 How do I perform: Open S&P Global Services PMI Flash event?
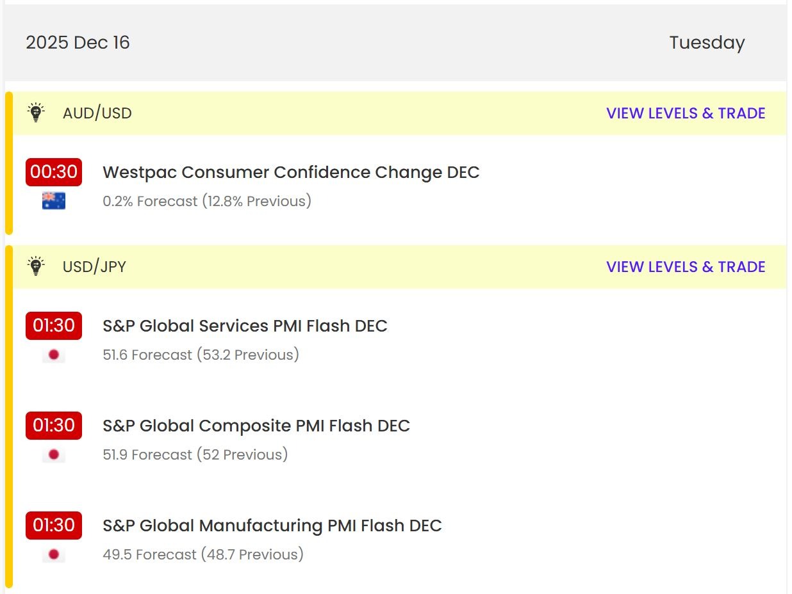[245, 326]
